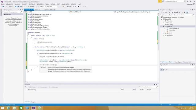Click the Visual Studio taskbar icon
The height and width of the screenshot is (110, 196).
tap(33, 108)
